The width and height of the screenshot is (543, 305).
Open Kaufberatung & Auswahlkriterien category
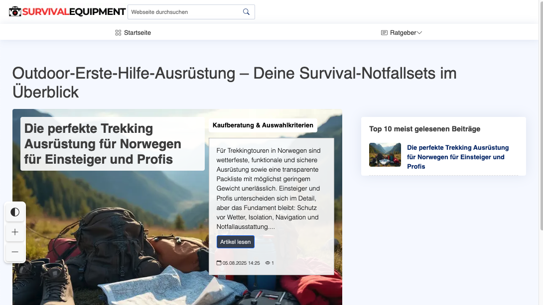point(263,125)
